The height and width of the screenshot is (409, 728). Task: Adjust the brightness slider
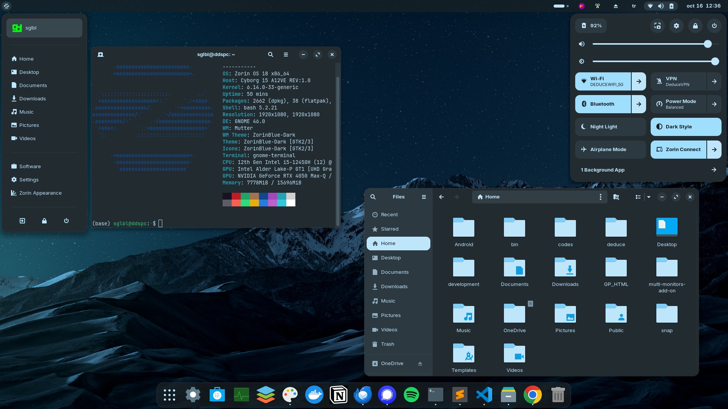(656, 61)
